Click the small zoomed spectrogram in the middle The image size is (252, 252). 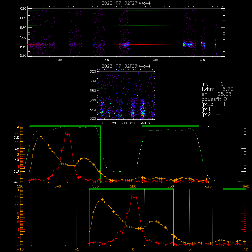click(x=126, y=94)
